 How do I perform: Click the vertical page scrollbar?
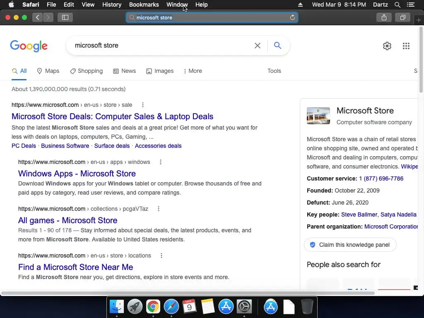pyautogui.click(x=421, y=60)
